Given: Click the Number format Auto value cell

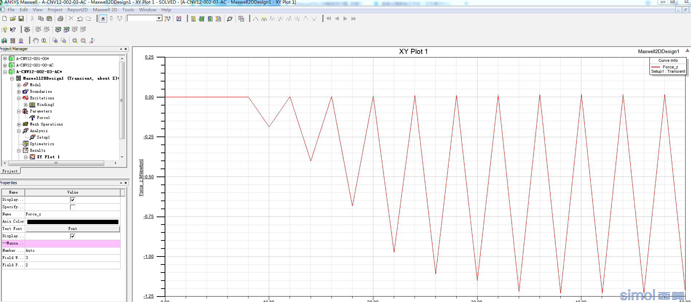Looking at the screenshot, I should coord(72,251).
